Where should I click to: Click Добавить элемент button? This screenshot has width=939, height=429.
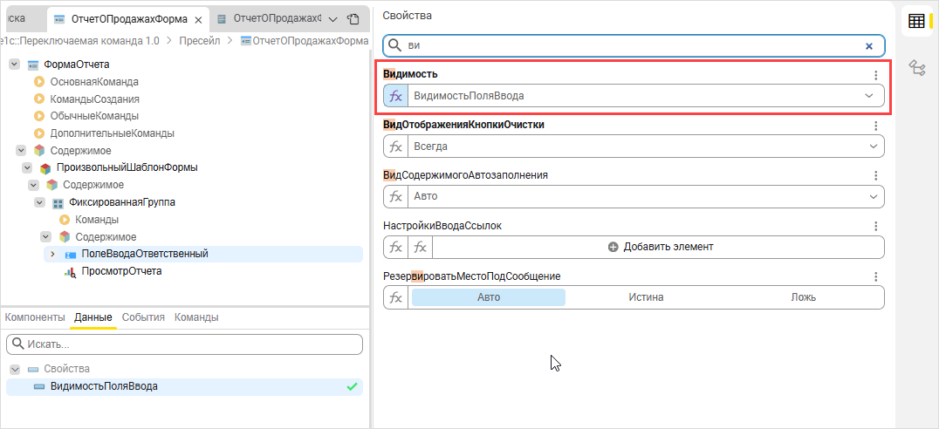click(661, 247)
